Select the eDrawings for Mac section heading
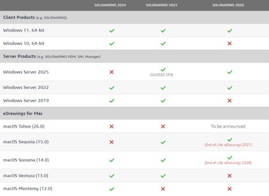Screen dimensions: 269x196 tap(23, 113)
